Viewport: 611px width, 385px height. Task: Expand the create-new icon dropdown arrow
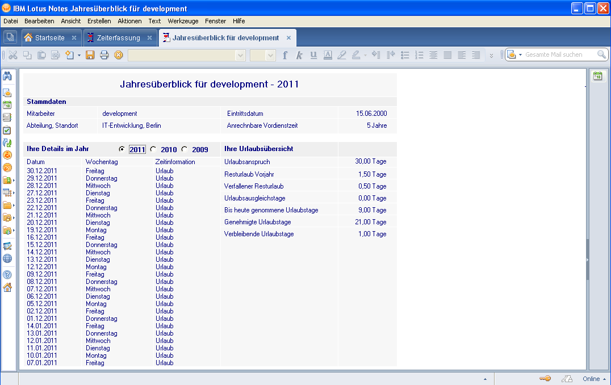(79, 55)
